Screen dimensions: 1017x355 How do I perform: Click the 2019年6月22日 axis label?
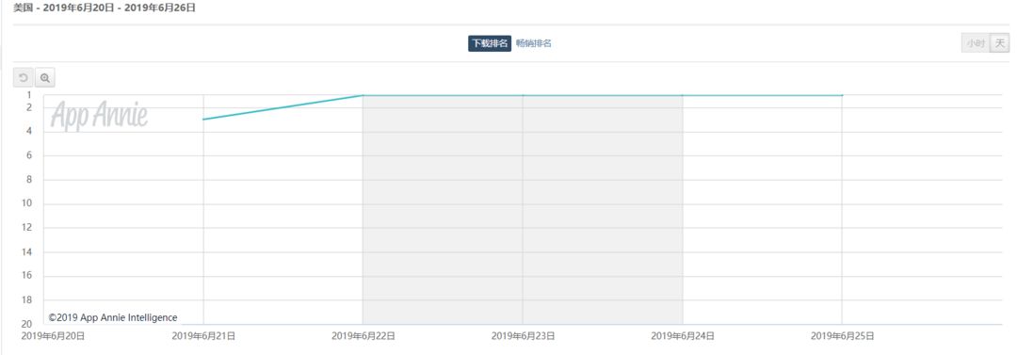coord(363,336)
